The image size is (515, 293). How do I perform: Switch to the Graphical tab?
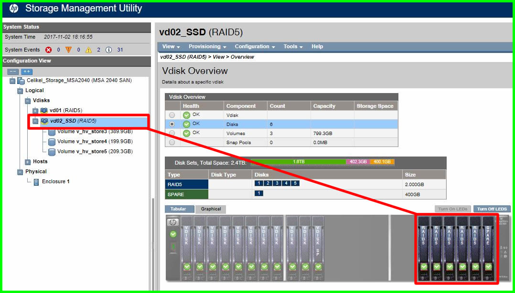tap(211, 209)
